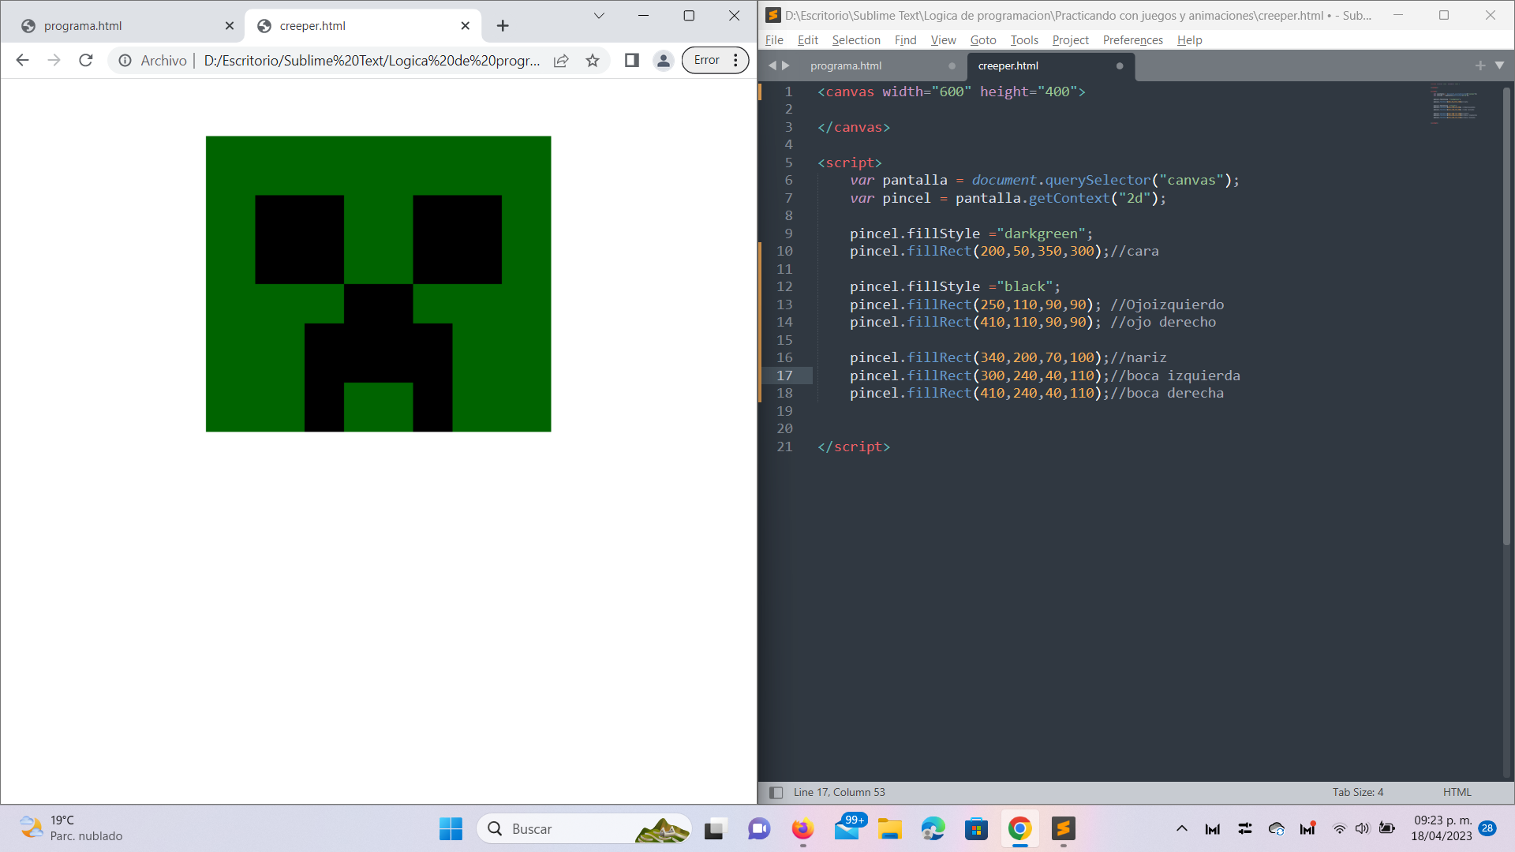Click "darkgreen" string in code
This screenshot has height=852, width=1515.
[x=1041, y=234]
